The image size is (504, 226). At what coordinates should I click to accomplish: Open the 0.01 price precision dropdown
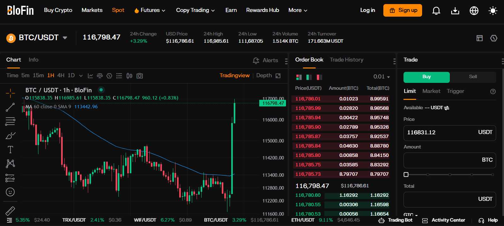[381, 77]
